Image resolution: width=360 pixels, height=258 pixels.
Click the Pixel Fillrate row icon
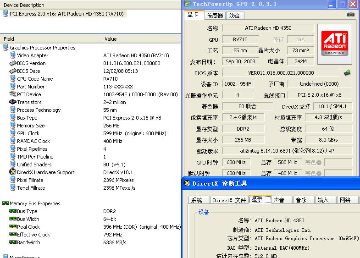pos(13,180)
